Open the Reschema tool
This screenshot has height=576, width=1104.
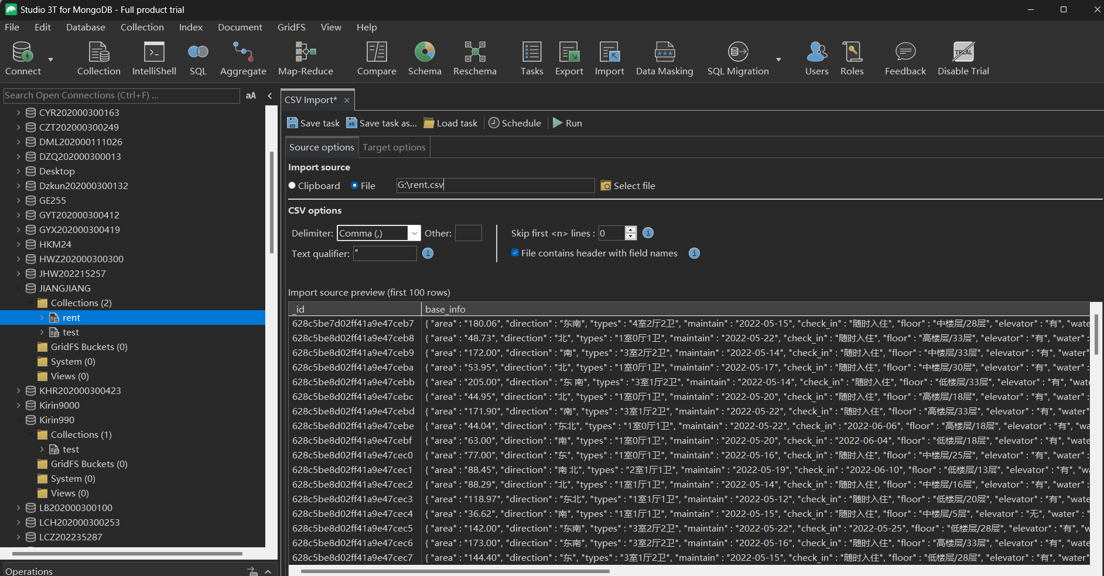tap(474, 59)
